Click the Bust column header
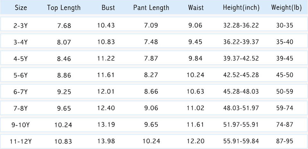The image size is (308, 149). click(x=108, y=8)
